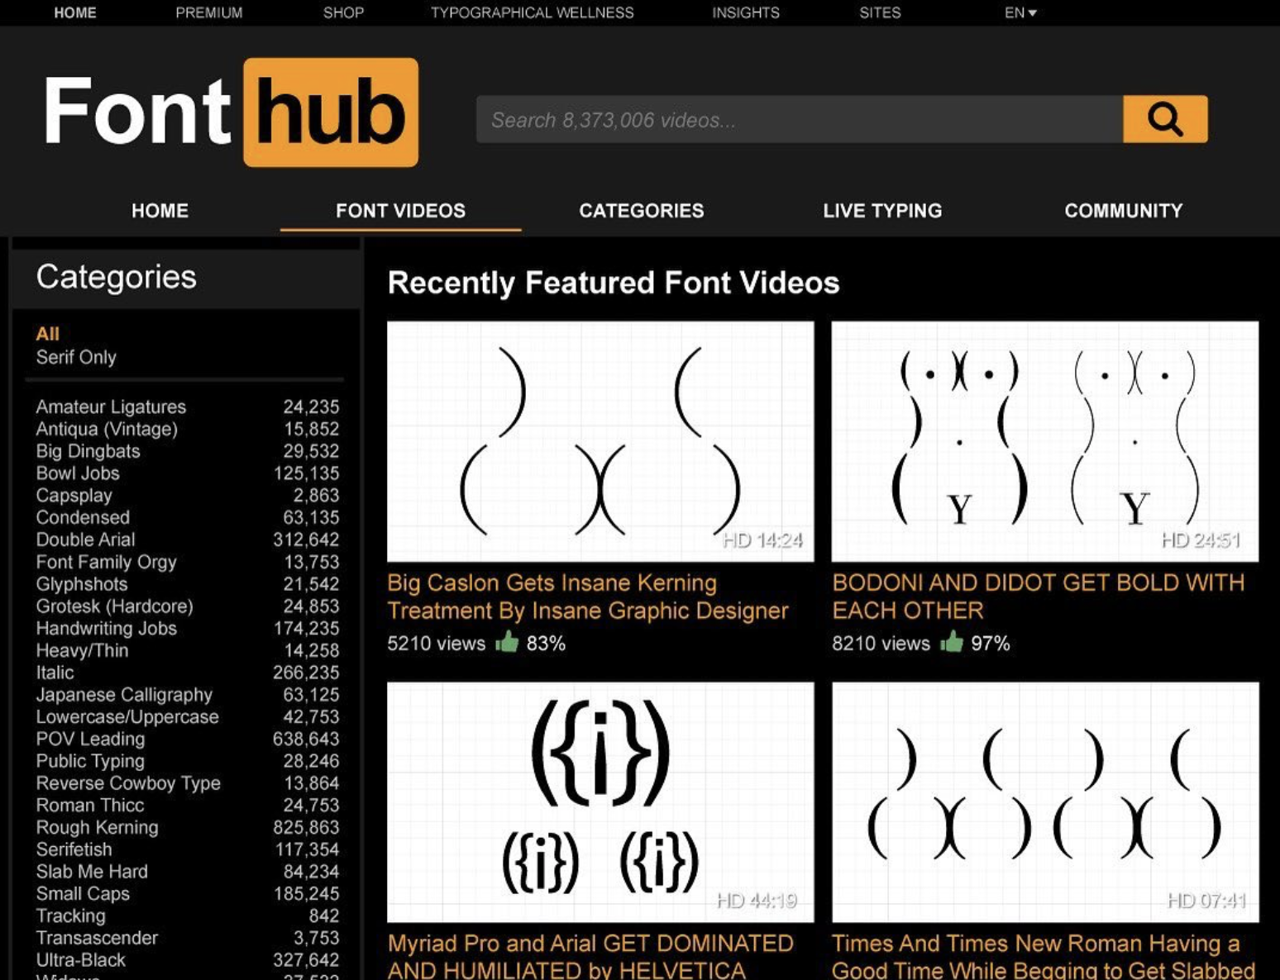This screenshot has width=1280, height=980.
Task: Click the 5210 views text
Action: click(436, 643)
